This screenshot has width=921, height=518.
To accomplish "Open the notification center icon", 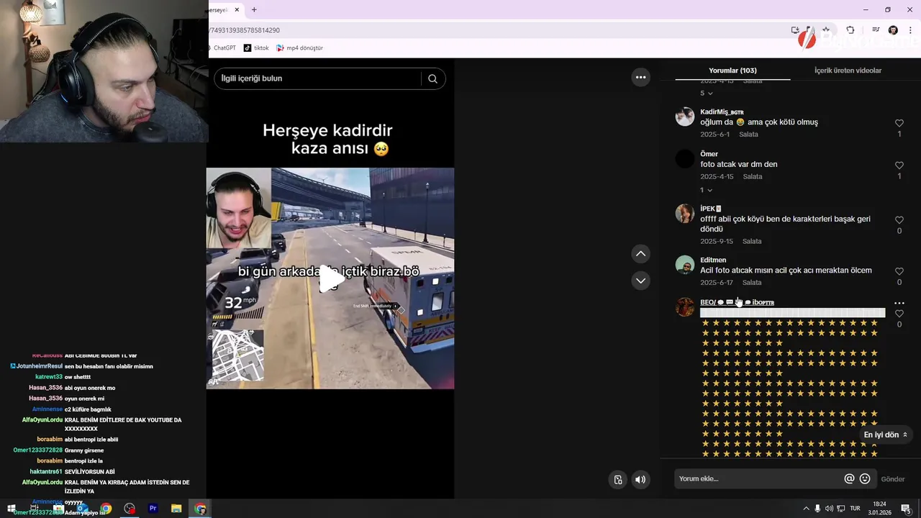I will click(x=905, y=509).
